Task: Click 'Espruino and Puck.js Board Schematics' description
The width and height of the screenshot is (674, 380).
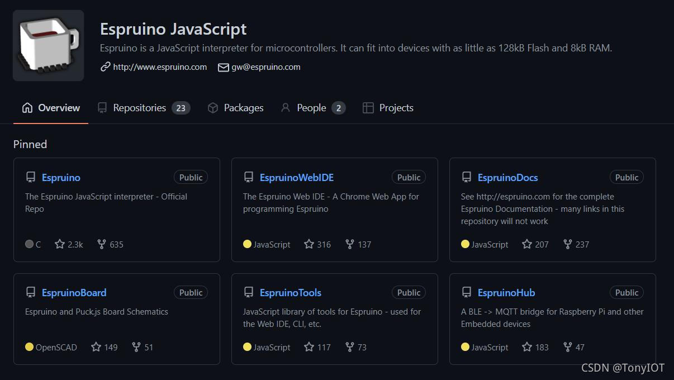Action: click(x=97, y=312)
